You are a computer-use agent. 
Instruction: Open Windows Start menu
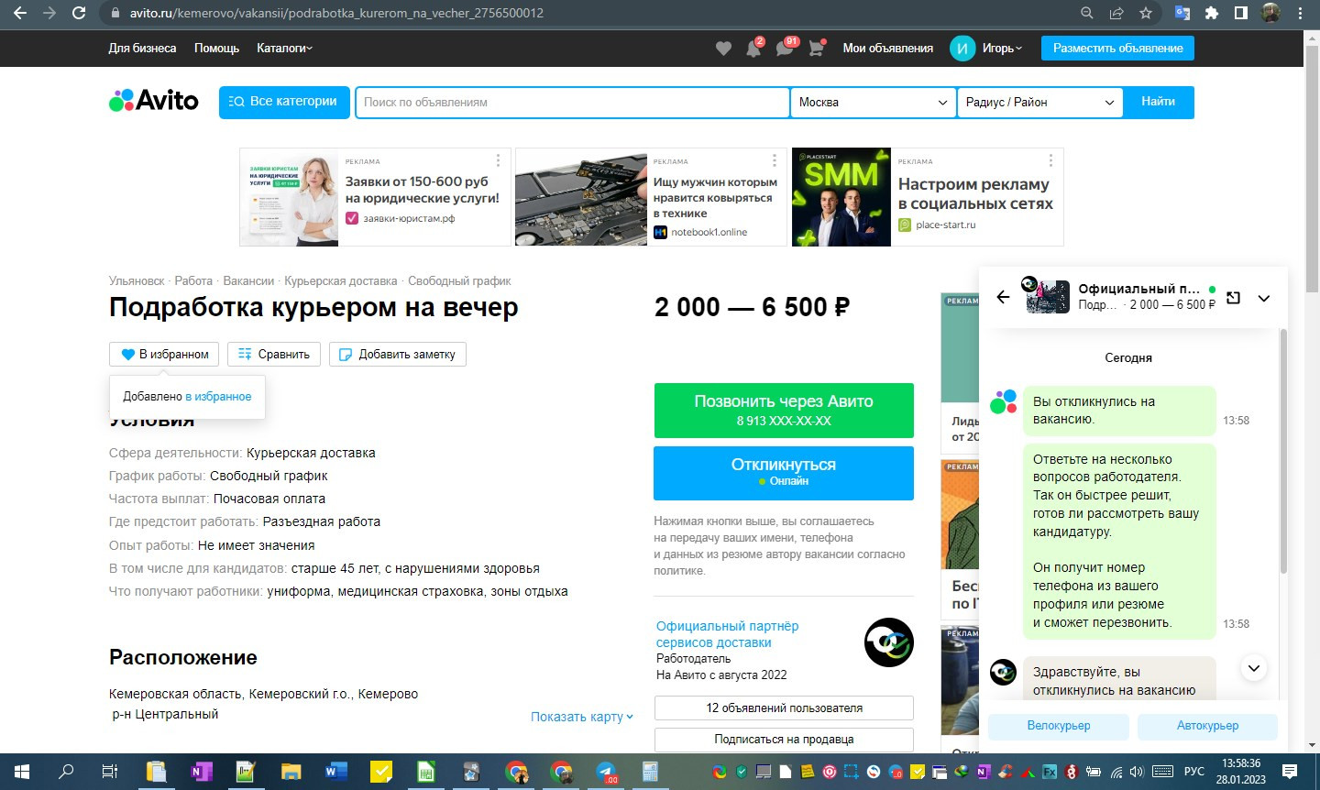(x=21, y=772)
